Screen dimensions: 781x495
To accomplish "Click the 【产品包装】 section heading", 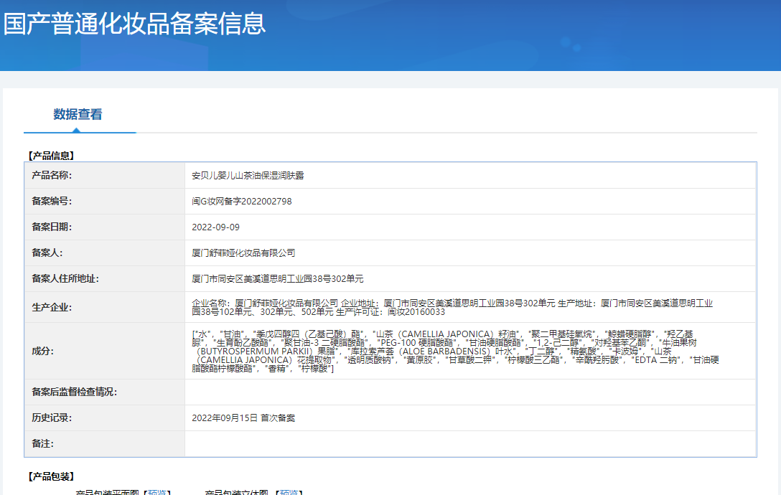I will pyautogui.click(x=50, y=476).
